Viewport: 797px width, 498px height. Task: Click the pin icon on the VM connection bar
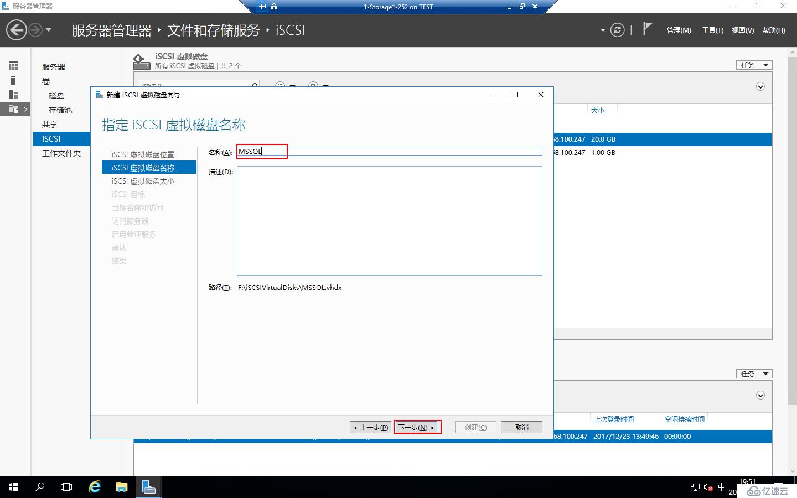pos(262,7)
